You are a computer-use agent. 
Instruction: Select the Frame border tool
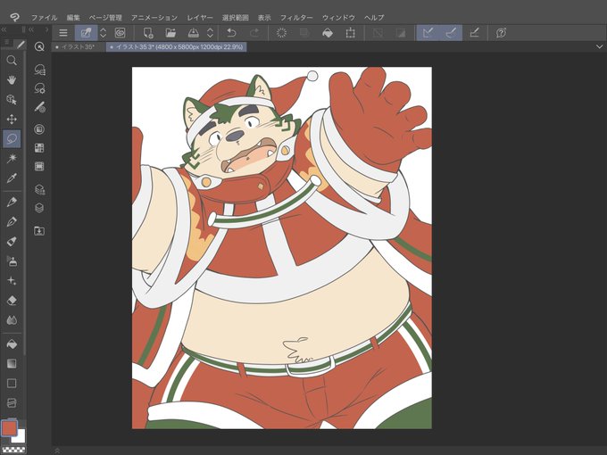click(12, 402)
